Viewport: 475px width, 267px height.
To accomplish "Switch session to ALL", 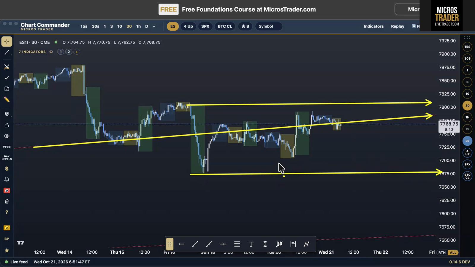I will 453,252.
